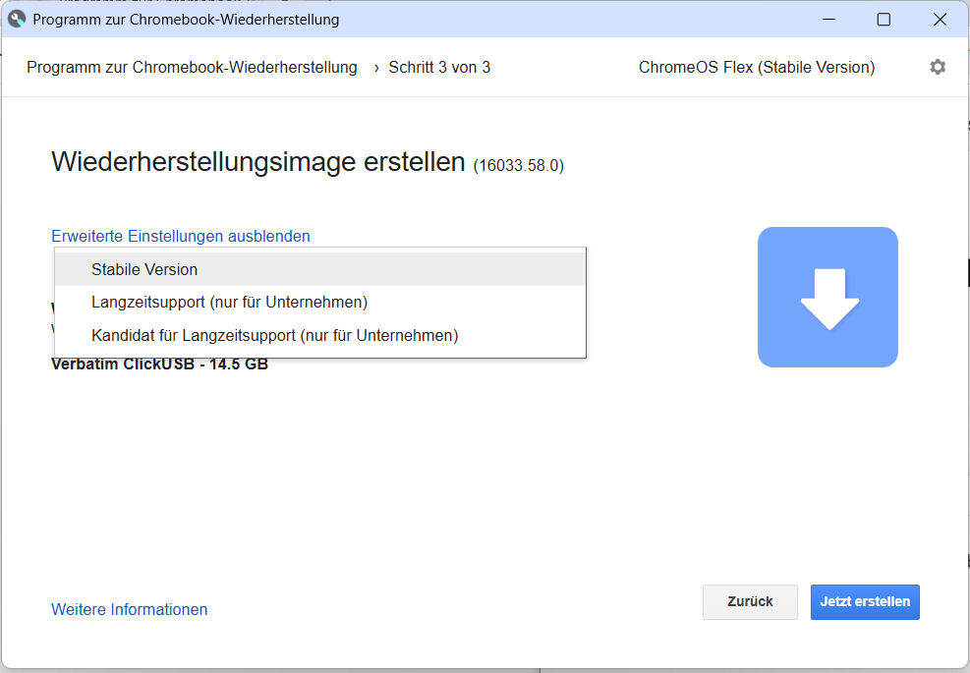970x673 pixels.
Task: Click the ChromeOS Flex (Stabile Version) label
Action: pos(756,67)
